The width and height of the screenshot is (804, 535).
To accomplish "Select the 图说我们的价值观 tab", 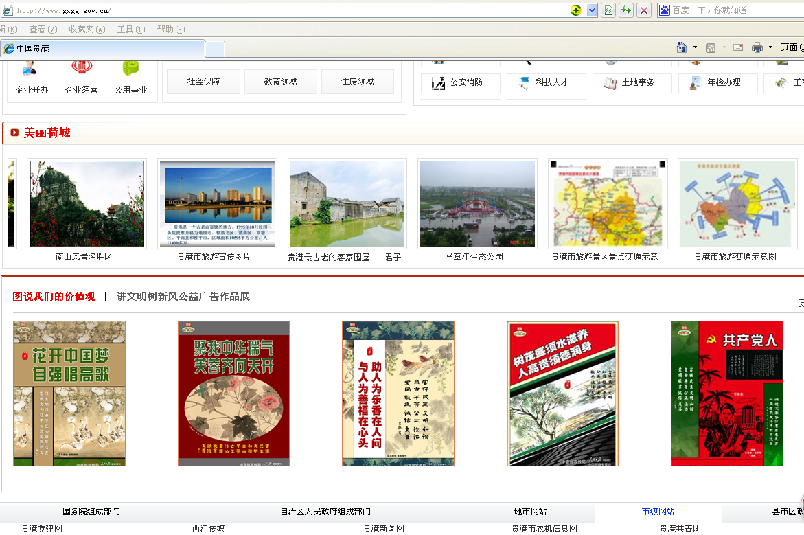I will point(54,297).
